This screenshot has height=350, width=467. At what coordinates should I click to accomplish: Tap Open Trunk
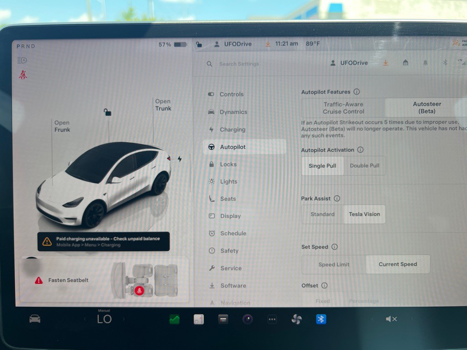pos(163,105)
